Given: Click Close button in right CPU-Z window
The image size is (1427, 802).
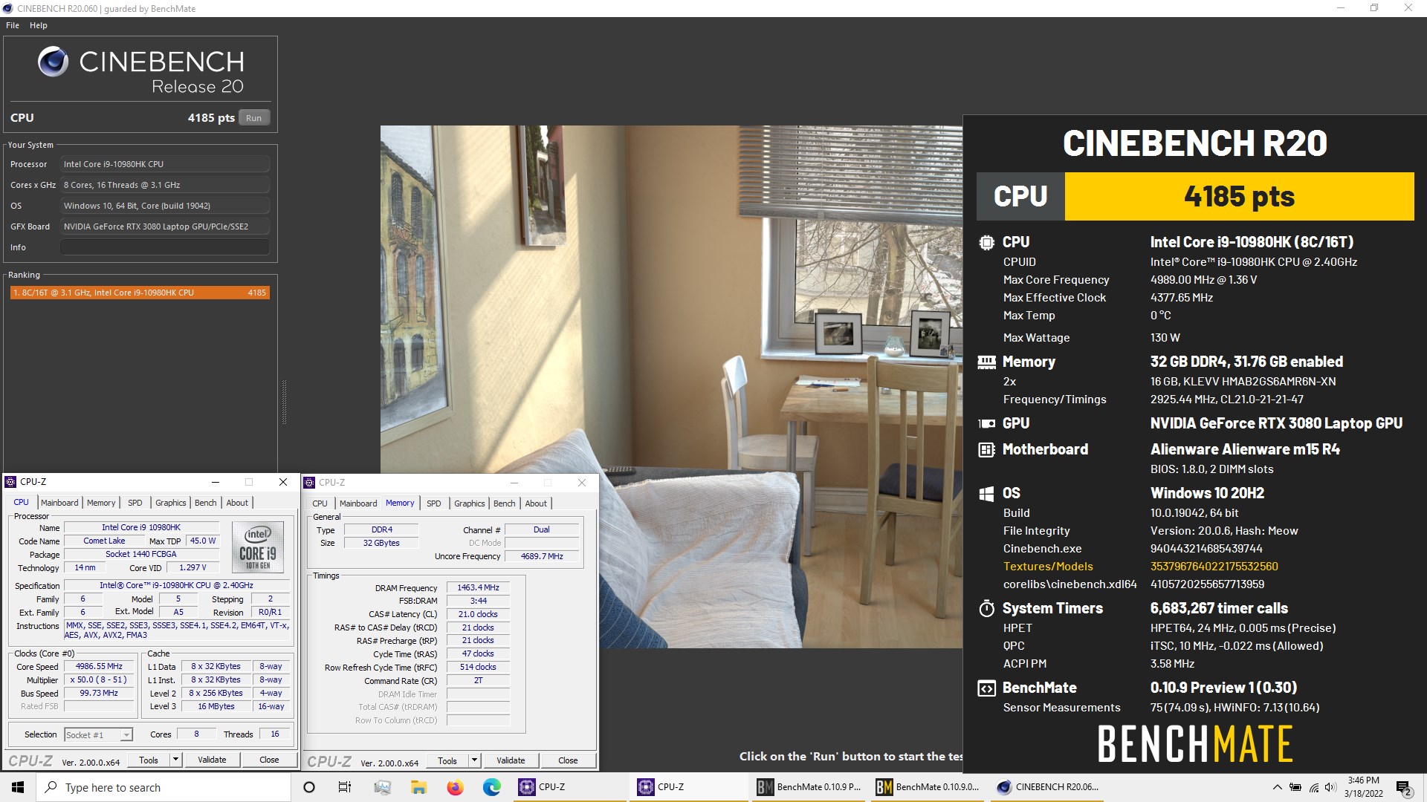Looking at the screenshot, I should click(568, 760).
